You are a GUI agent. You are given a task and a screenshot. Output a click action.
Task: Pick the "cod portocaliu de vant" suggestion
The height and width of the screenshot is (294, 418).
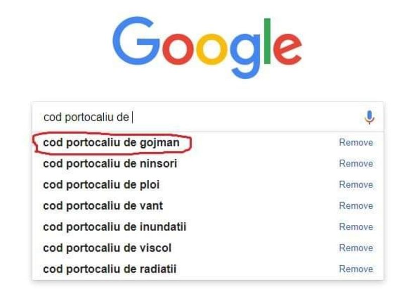[103, 206]
